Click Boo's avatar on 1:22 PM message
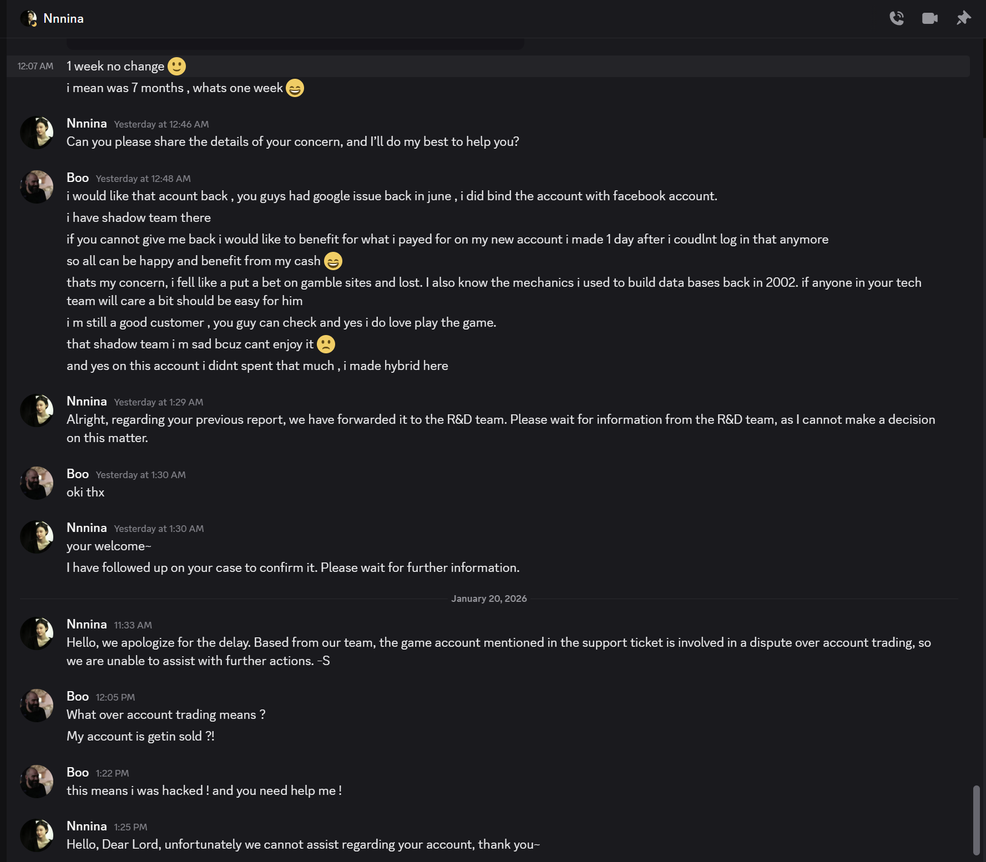The width and height of the screenshot is (986, 862). [x=37, y=782]
